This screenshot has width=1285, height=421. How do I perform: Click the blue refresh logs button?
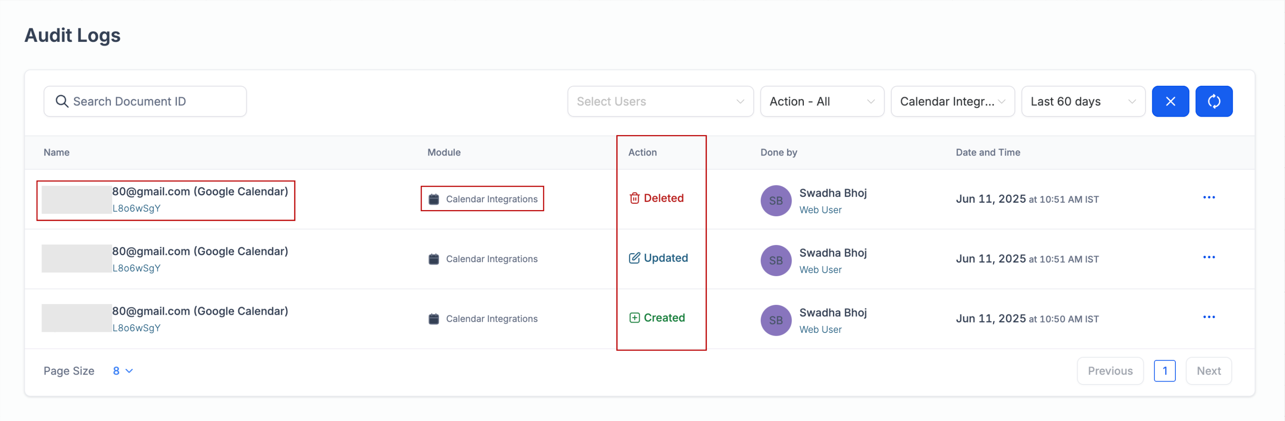pos(1214,101)
